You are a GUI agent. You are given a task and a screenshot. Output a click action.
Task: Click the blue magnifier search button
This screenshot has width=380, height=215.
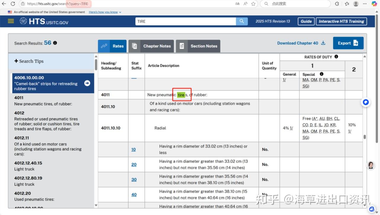[242, 21]
